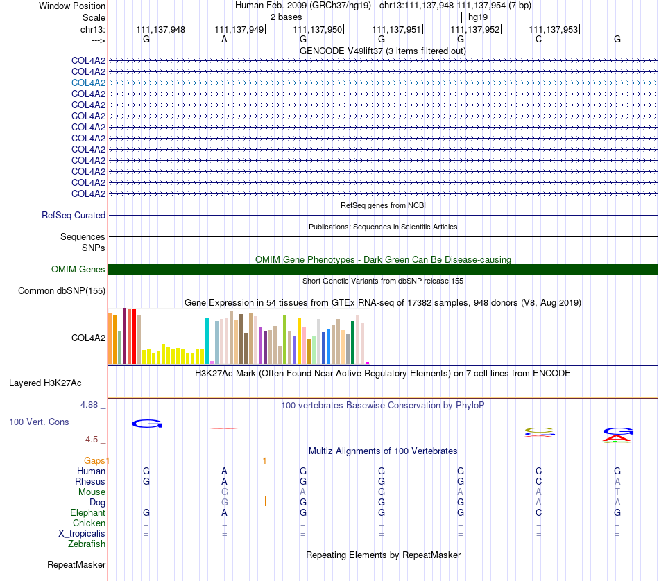
Task: Click the 2 bases scale bar
Action: click(383, 17)
